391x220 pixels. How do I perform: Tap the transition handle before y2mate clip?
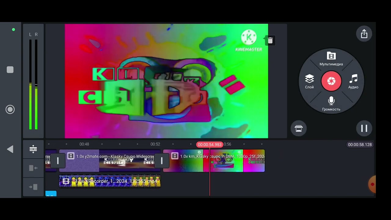[x=58, y=161]
